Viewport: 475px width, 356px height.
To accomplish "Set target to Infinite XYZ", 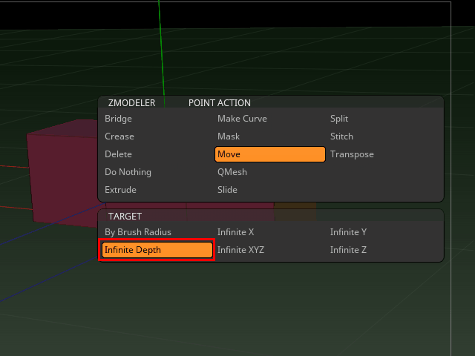I will click(240, 250).
